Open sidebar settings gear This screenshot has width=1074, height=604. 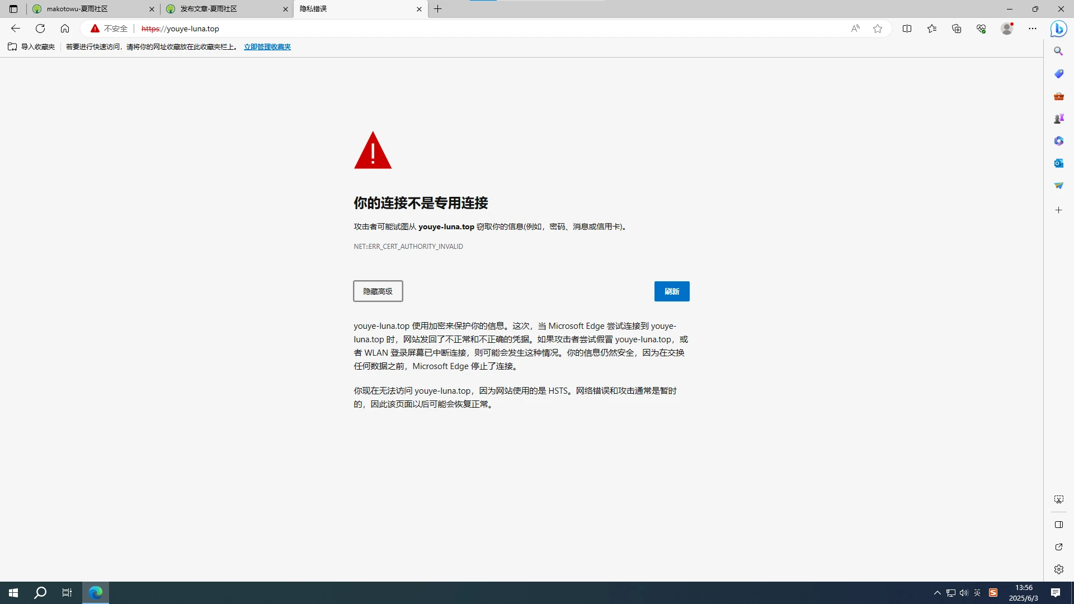point(1058,569)
